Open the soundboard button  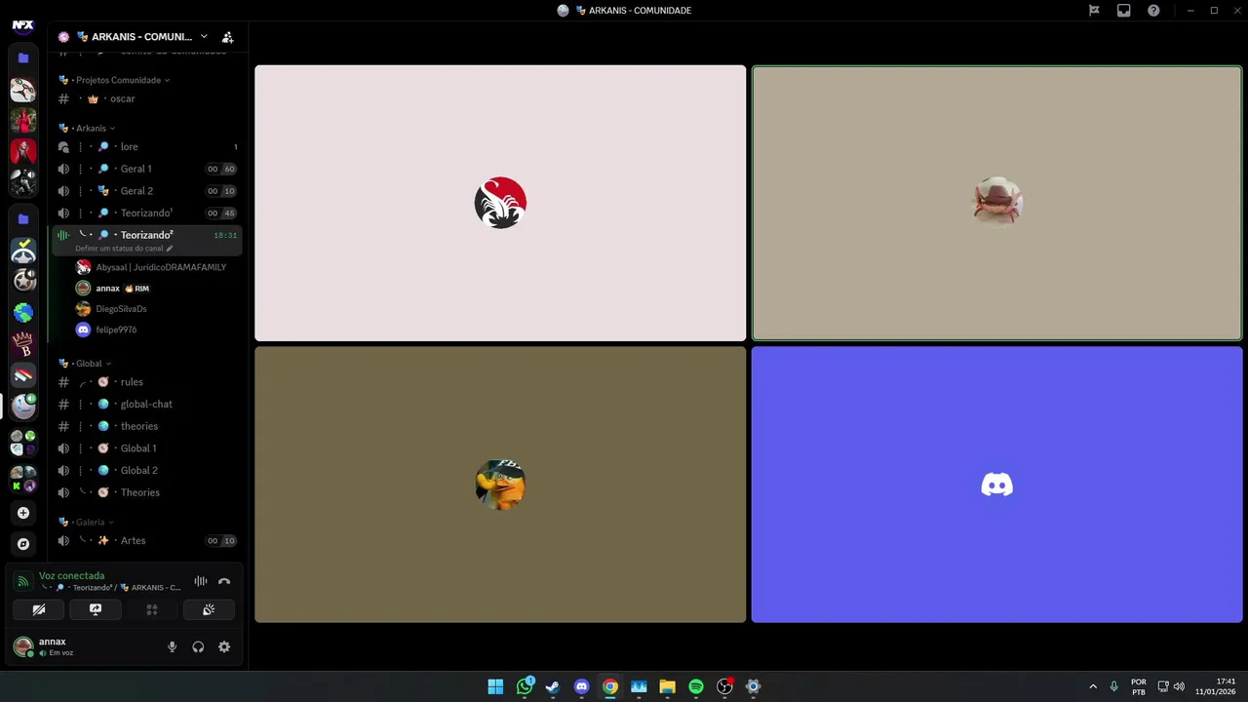209,609
